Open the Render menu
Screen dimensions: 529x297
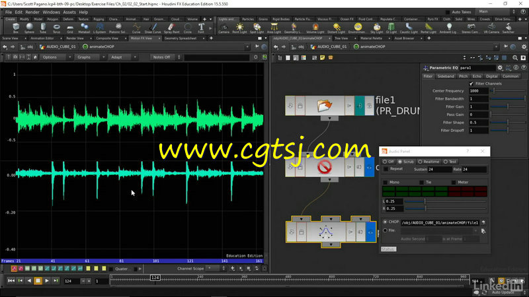32,12
